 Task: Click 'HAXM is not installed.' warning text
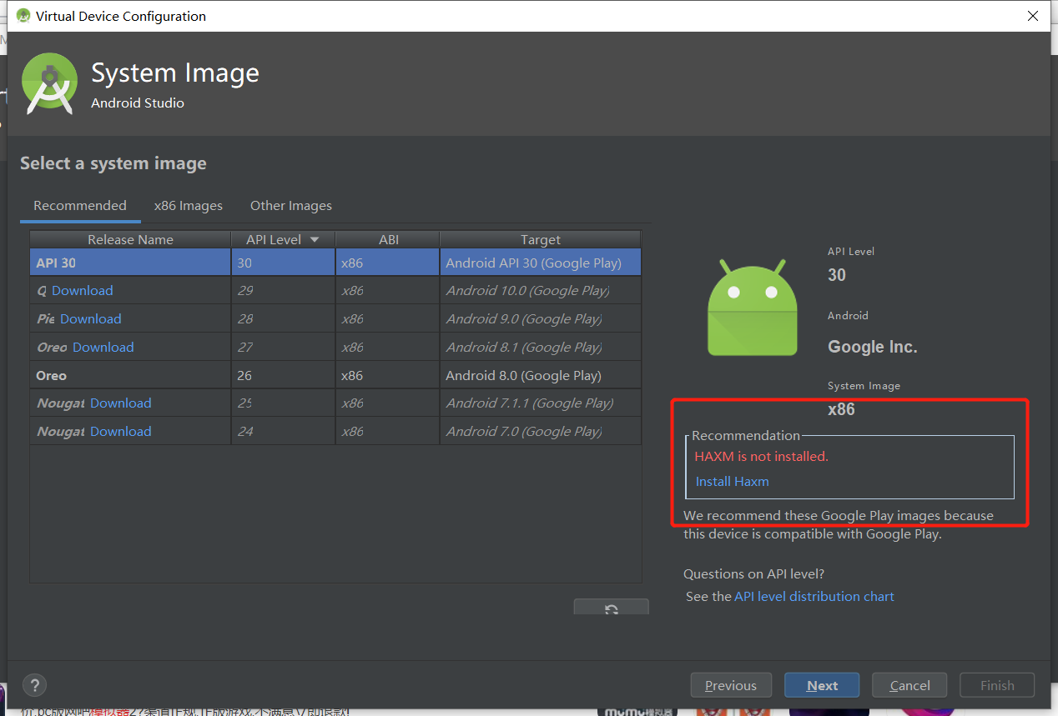761,456
